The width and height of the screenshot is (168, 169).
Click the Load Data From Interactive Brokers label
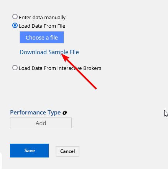tap(60, 68)
